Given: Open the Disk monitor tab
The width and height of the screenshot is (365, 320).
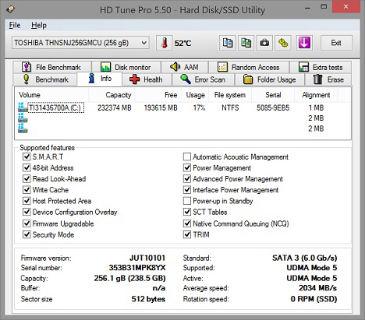Looking at the screenshot, I should (x=126, y=67).
